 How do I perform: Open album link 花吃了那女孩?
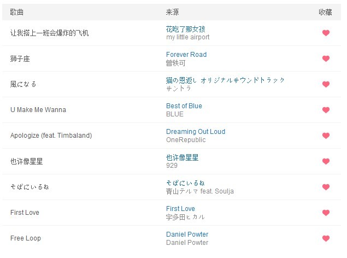185,29
